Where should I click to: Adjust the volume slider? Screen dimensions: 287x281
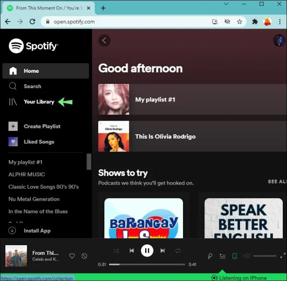(265, 256)
